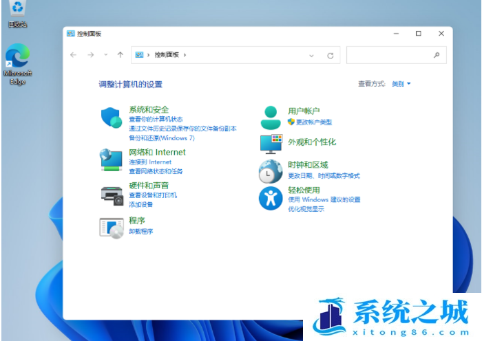
Task: Open the Network and Internet globe icon
Action: pos(111,160)
